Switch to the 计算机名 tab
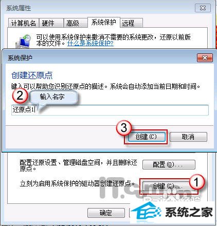Screen dimensions: 217x226 (x=24, y=23)
